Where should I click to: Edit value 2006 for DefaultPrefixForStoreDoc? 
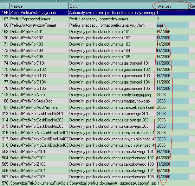(x=173, y=101)
